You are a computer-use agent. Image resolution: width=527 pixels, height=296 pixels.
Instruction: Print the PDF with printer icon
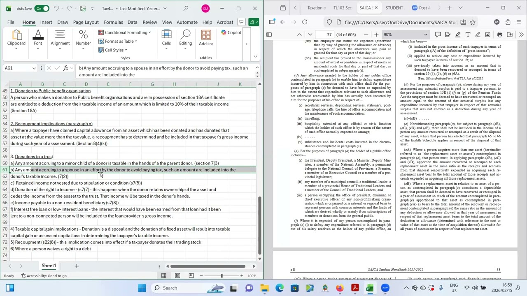499,35
